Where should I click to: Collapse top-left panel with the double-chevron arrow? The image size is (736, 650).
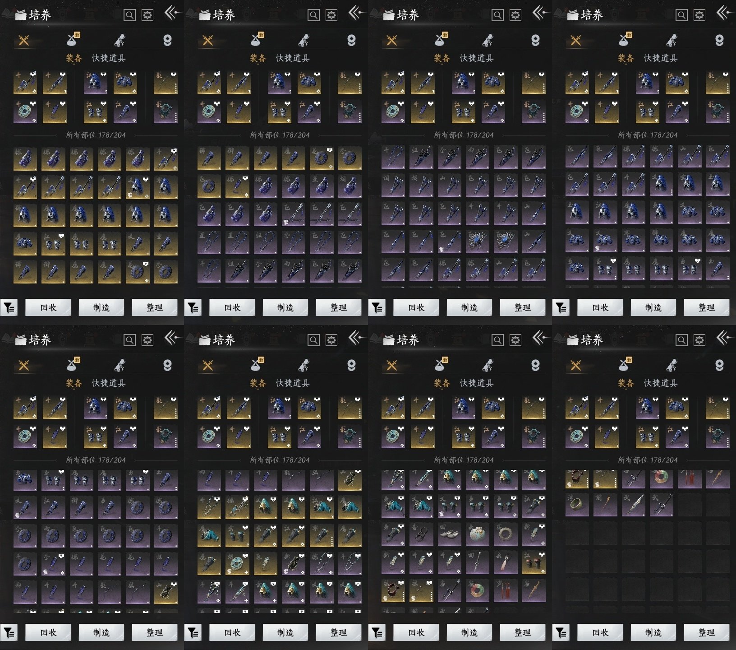172,13
